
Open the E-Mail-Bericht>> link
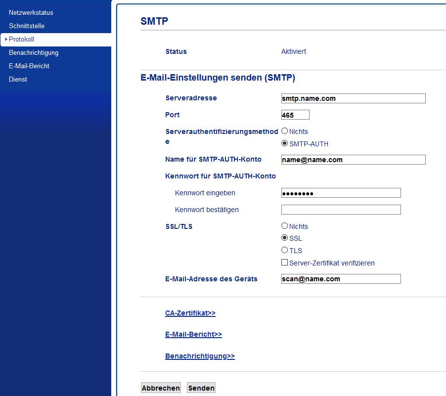pos(193,334)
